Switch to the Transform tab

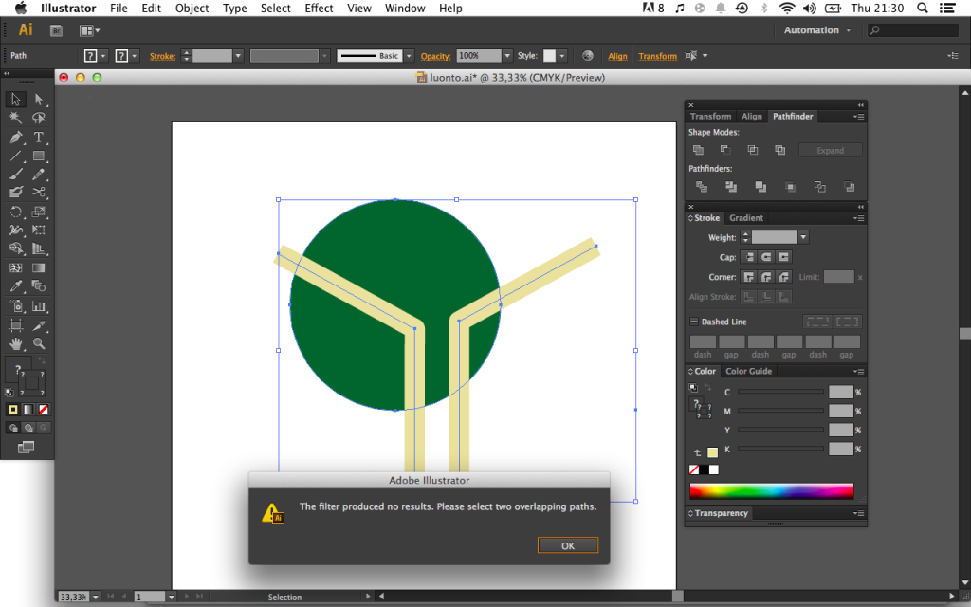click(710, 117)
